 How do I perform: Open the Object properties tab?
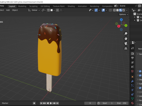(x=133, y=77)
